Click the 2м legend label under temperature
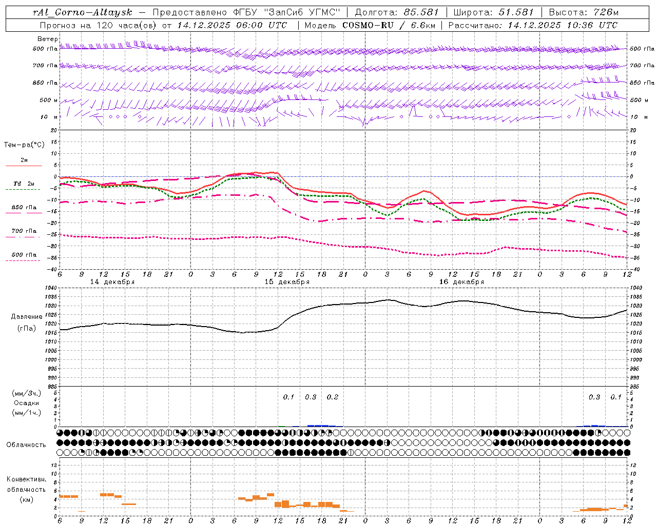 (24, 160)
